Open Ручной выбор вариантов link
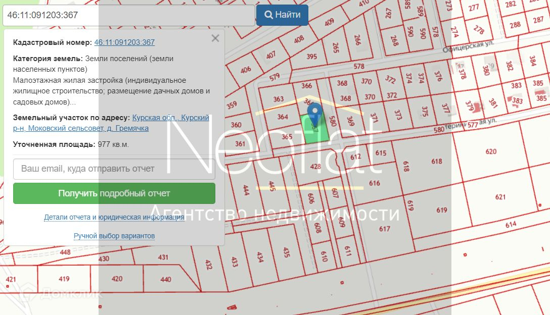The width and height of the screenshot is (550, 315). [114, 236]
